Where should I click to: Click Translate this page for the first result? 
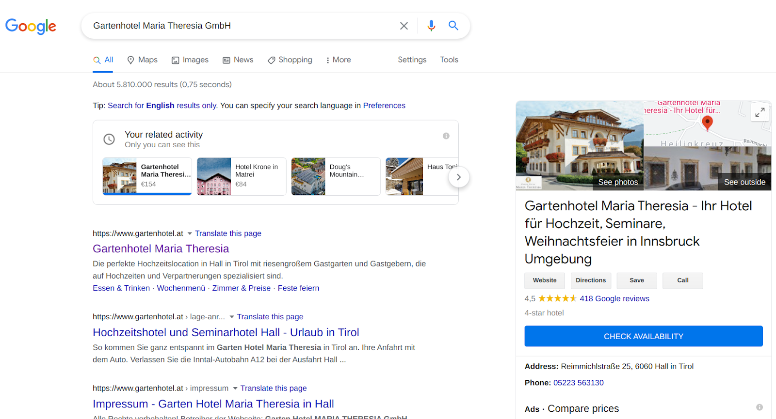tap(228, 233)
